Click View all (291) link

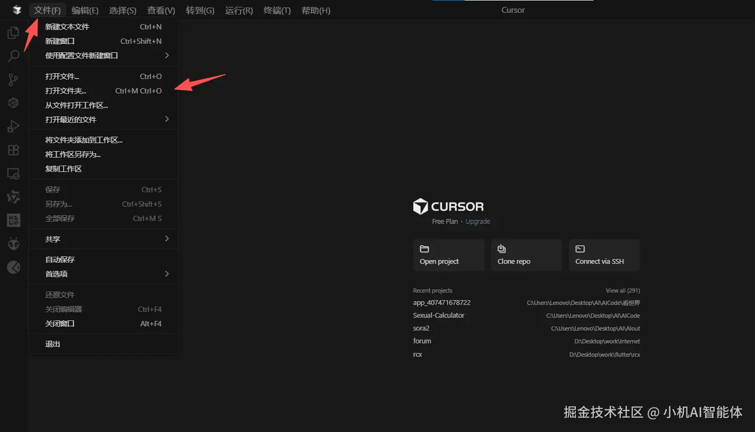622,290
